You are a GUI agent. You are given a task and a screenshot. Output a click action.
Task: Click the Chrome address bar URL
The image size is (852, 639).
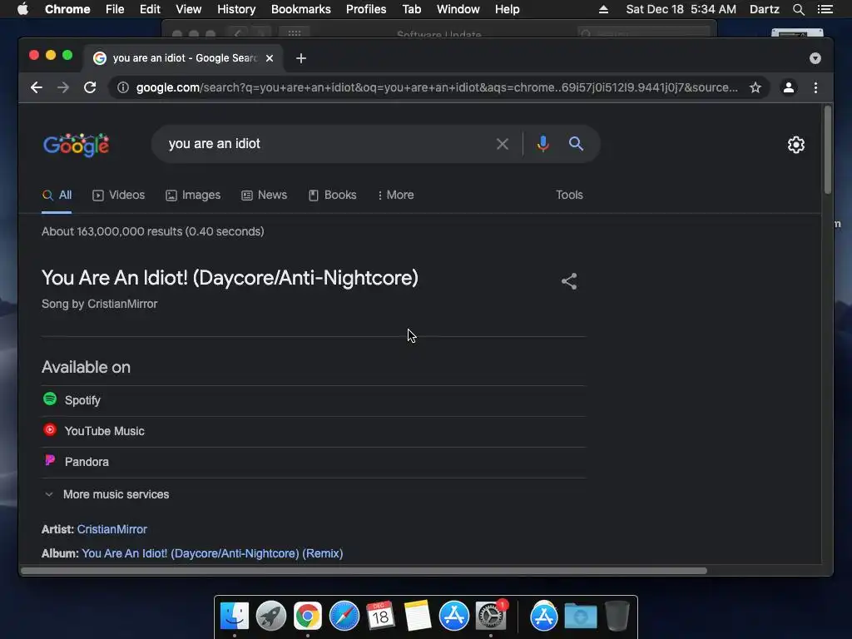click(437, 87)
